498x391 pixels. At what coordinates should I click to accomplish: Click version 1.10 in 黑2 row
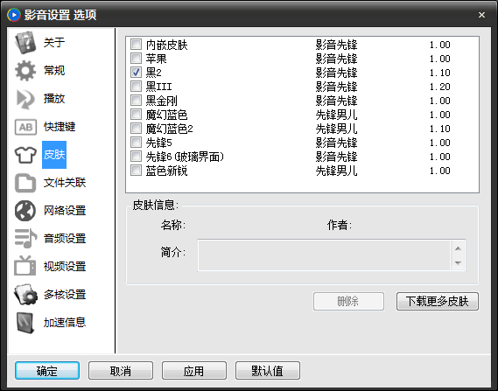440,73
